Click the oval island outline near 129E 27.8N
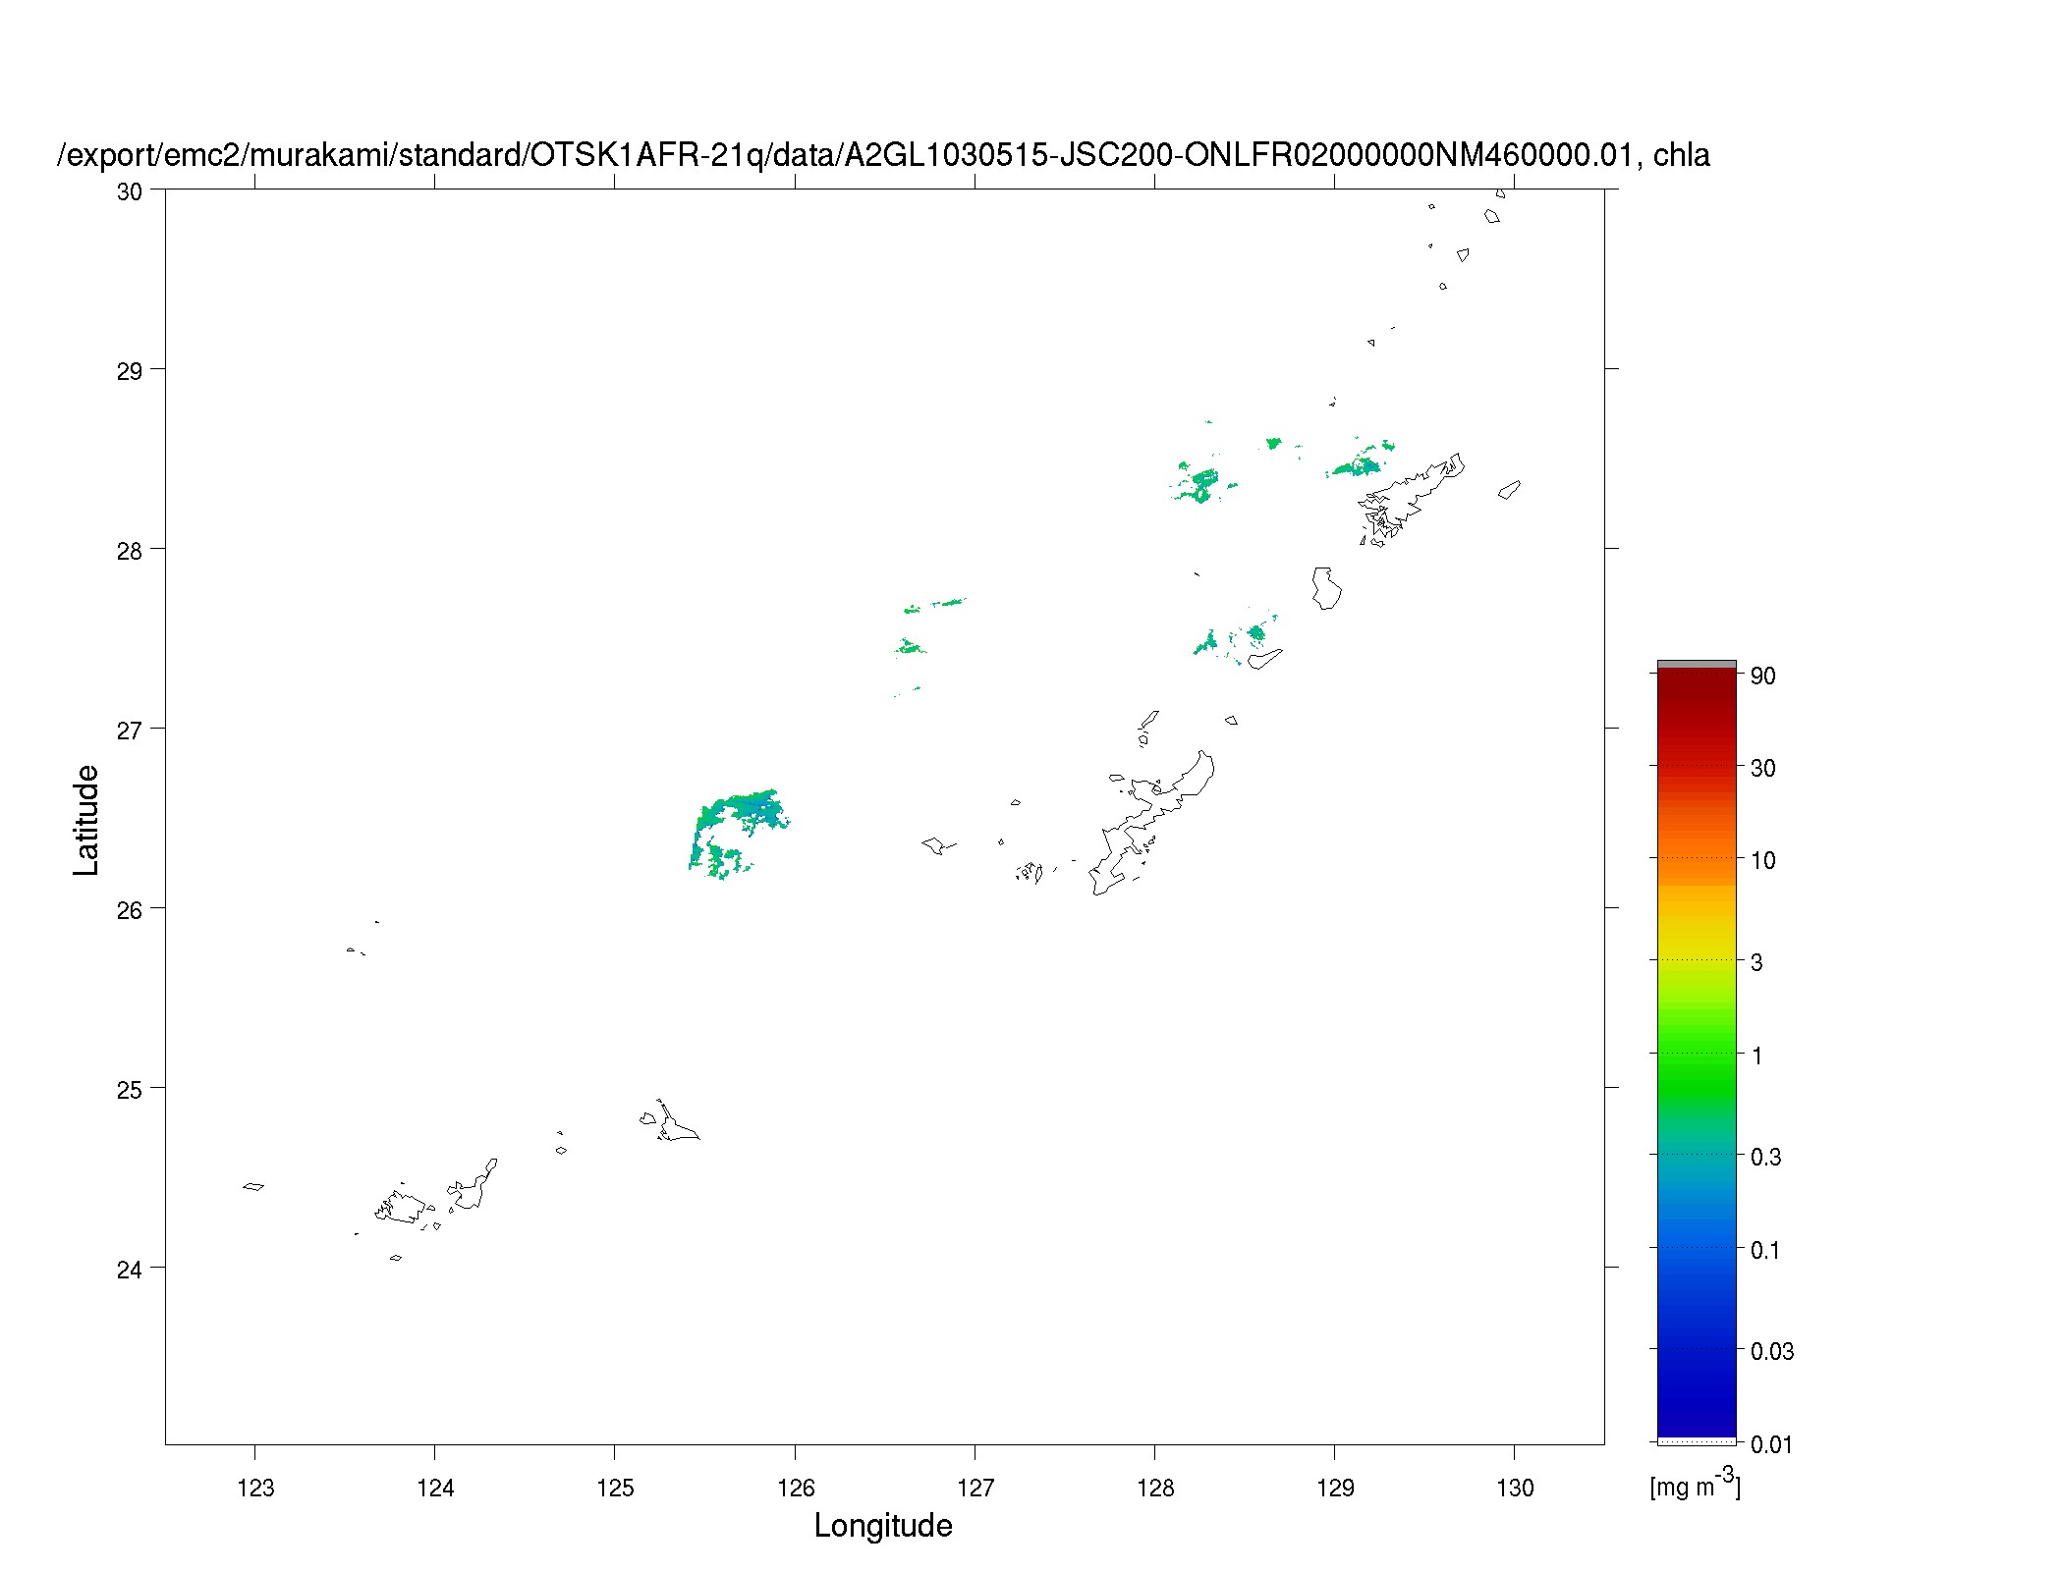 (1326, 588)
